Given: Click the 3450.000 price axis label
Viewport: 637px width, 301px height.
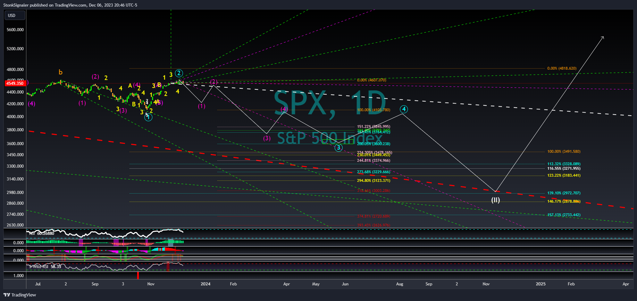Looking at the screenshot, I should [15, 155].
